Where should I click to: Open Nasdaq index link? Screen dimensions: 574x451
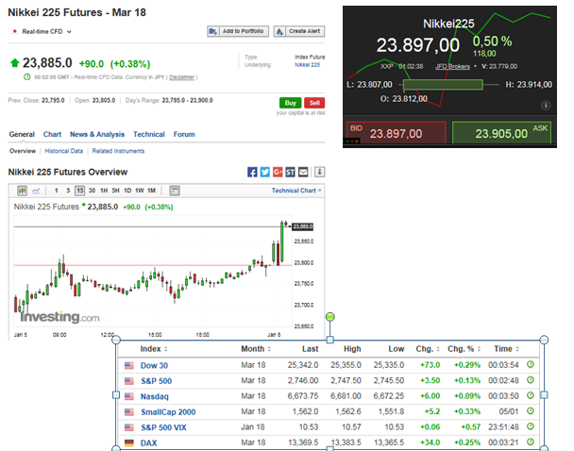[x=155, y=396]
